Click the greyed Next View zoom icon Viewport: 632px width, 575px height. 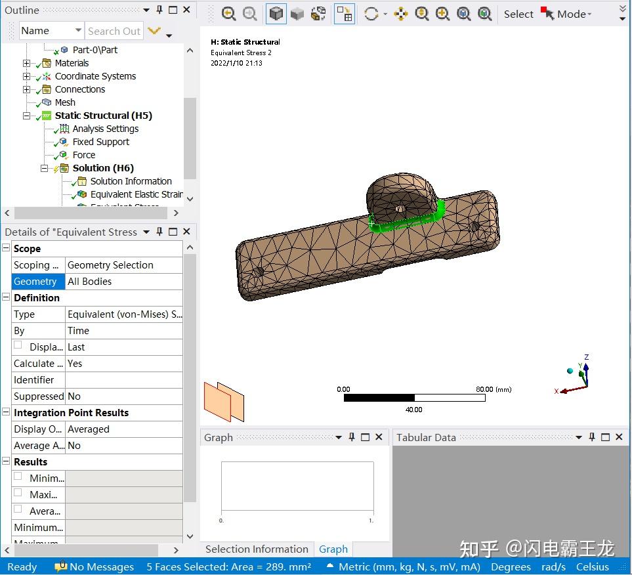pyautogui.click(x=250, y=14)
